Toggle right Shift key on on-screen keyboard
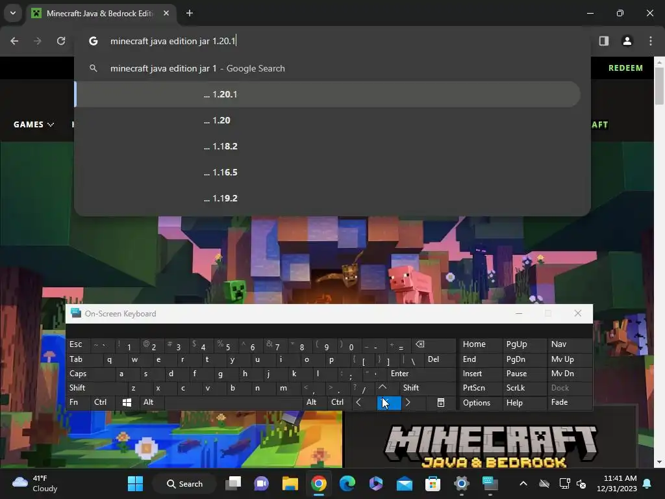This screenshot has height=499, width=665. pos(428,388)
